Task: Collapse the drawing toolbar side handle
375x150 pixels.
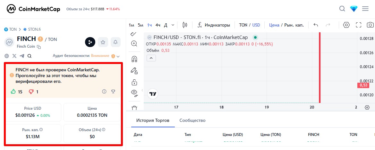Action: [x=142, y=90]
